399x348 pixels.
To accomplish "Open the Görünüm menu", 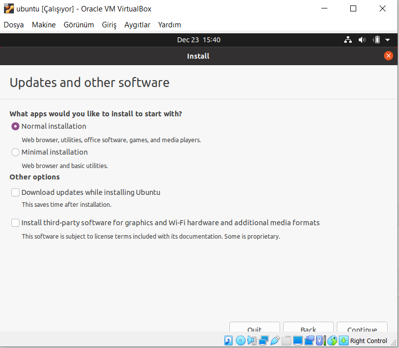I will [x=79, y=25].
